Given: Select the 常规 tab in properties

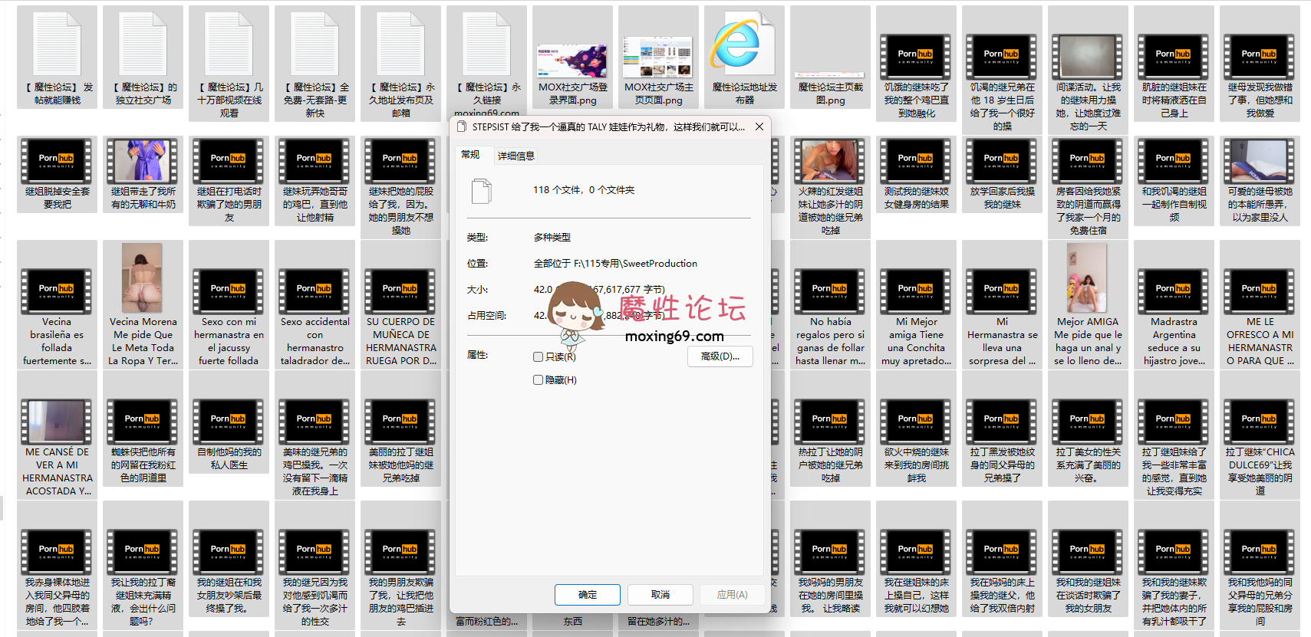Looking at the screenshot, I should click(x=470, y=155).
